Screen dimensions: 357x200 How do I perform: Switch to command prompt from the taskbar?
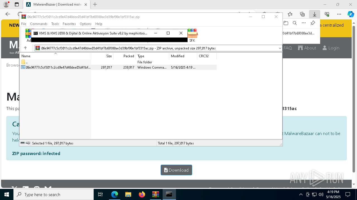pyautogui.click(x=169, y=194)
